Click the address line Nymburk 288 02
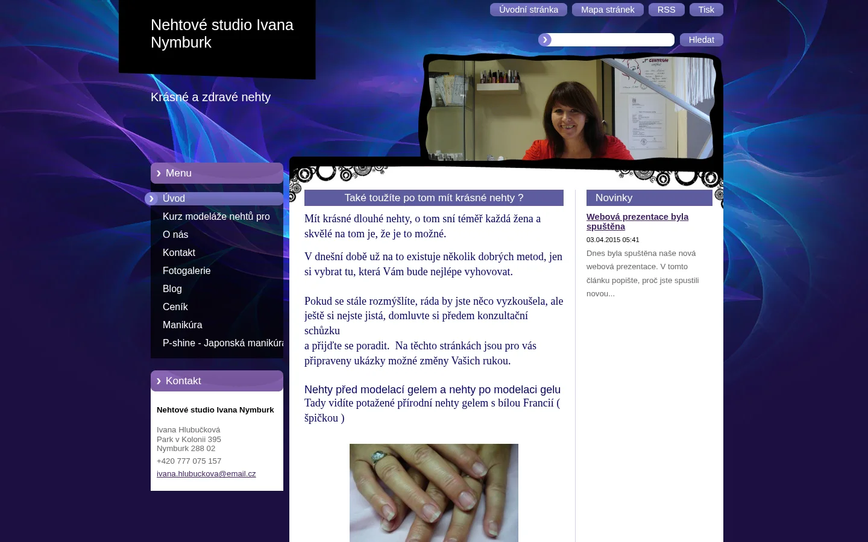Viewport: 868px width, 542px height. (x=186, y=449)
